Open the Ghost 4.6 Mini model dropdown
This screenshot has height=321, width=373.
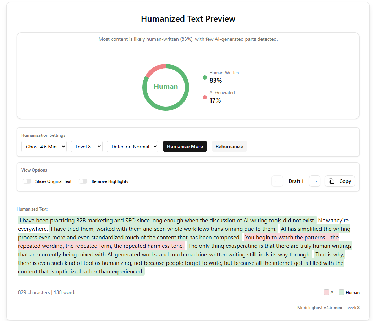coord(44,146)
